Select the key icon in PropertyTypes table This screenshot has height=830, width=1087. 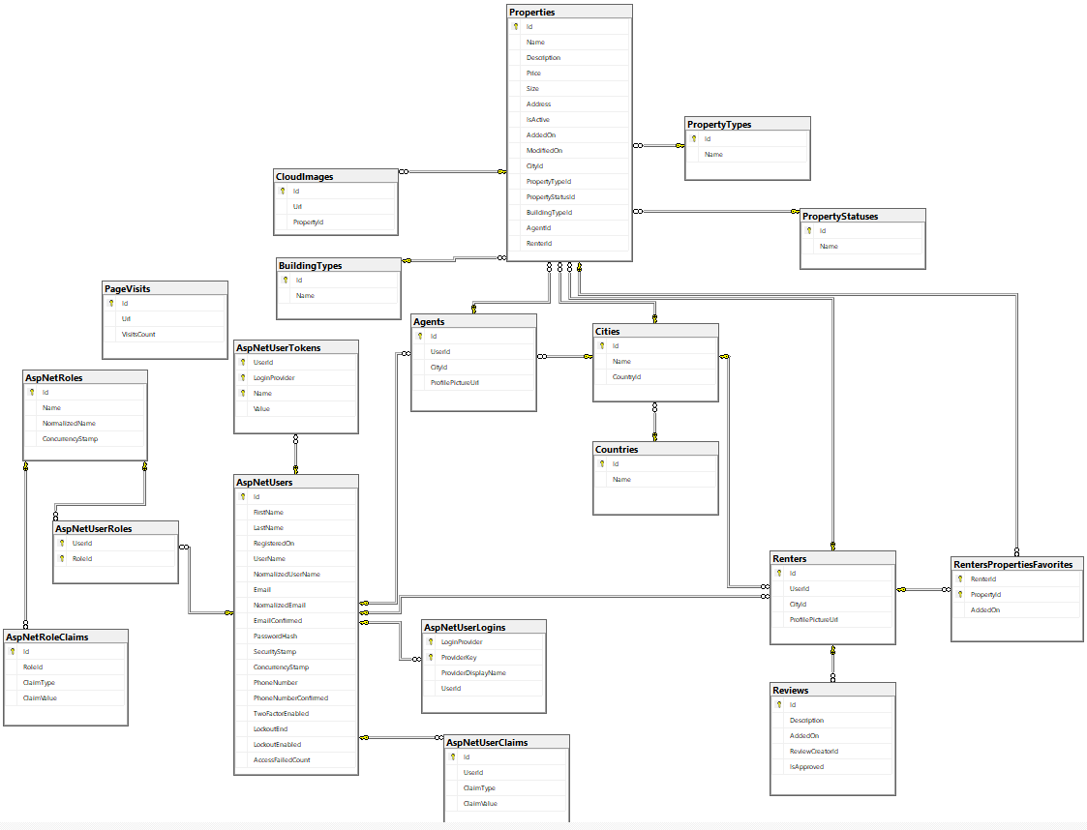click(x=693, y=137)
